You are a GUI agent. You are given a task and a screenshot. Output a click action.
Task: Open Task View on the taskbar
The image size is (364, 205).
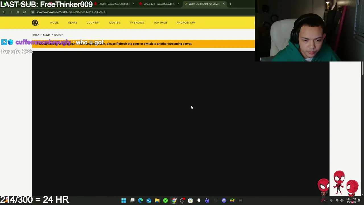coord(132,200)
